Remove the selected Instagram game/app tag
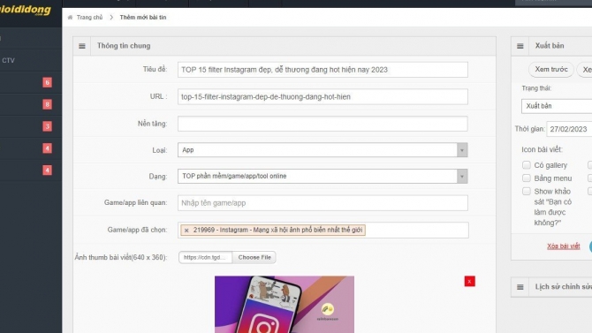Screen dimensions: 592x333 (186, 230)
